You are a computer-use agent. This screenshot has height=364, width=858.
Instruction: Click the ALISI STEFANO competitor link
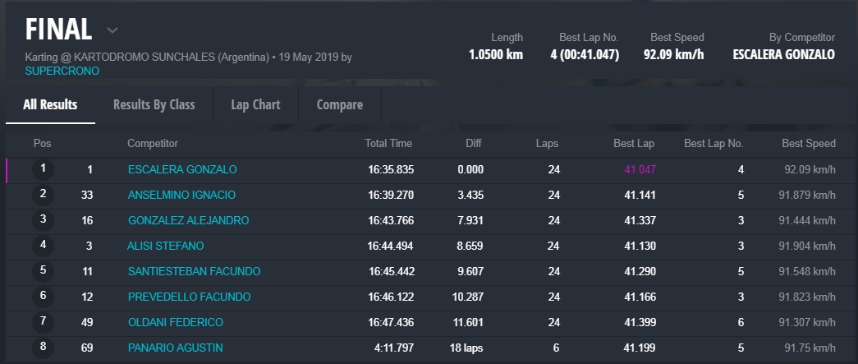(165, 246)
